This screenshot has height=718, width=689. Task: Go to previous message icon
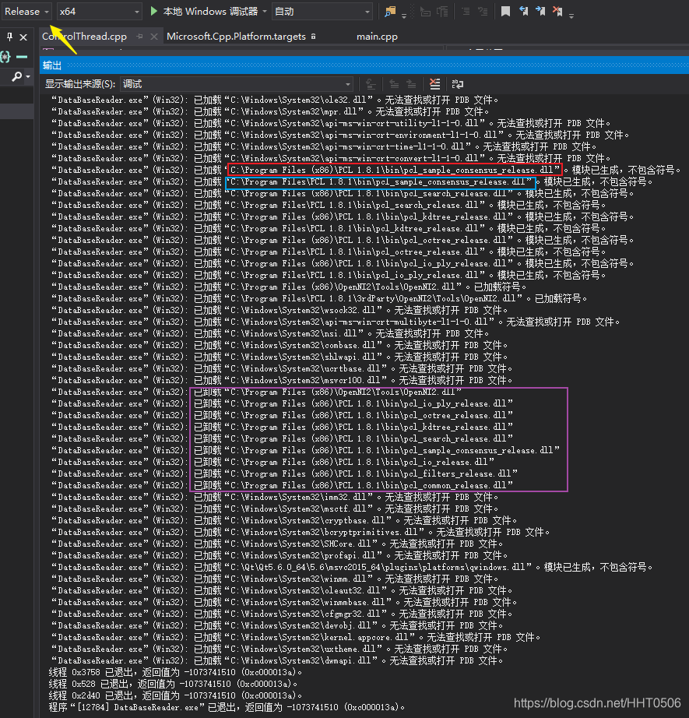(394, 84)
